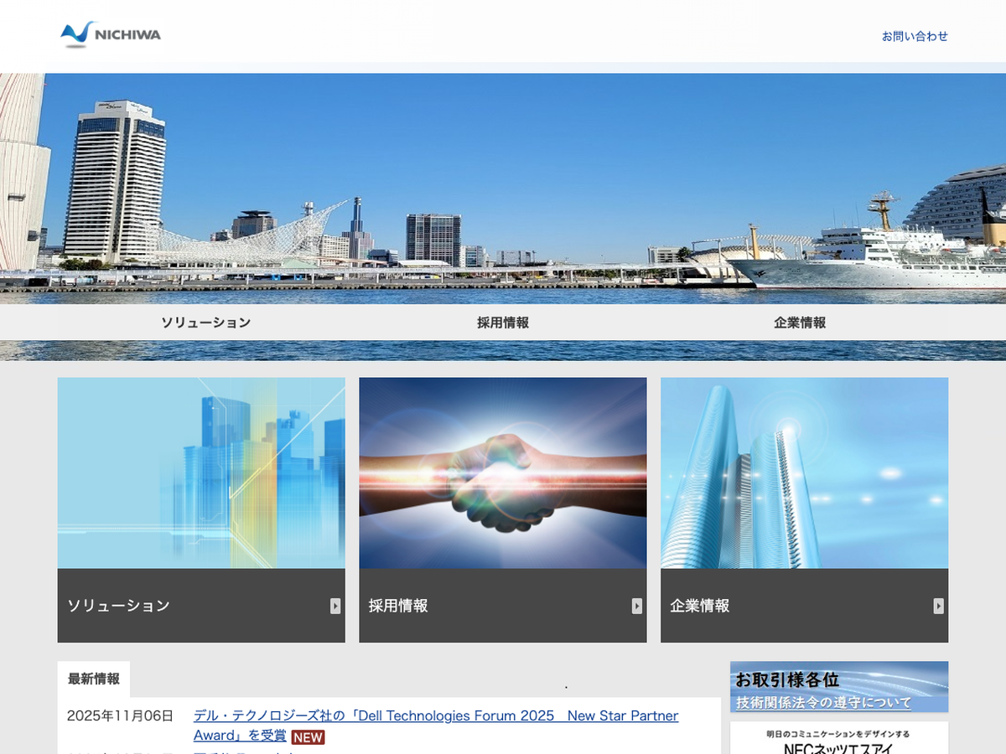The width and height of the screenshot is (1006, 754).
Task: Open the NECネッツエスアイ banner
Action: point(839,740)
